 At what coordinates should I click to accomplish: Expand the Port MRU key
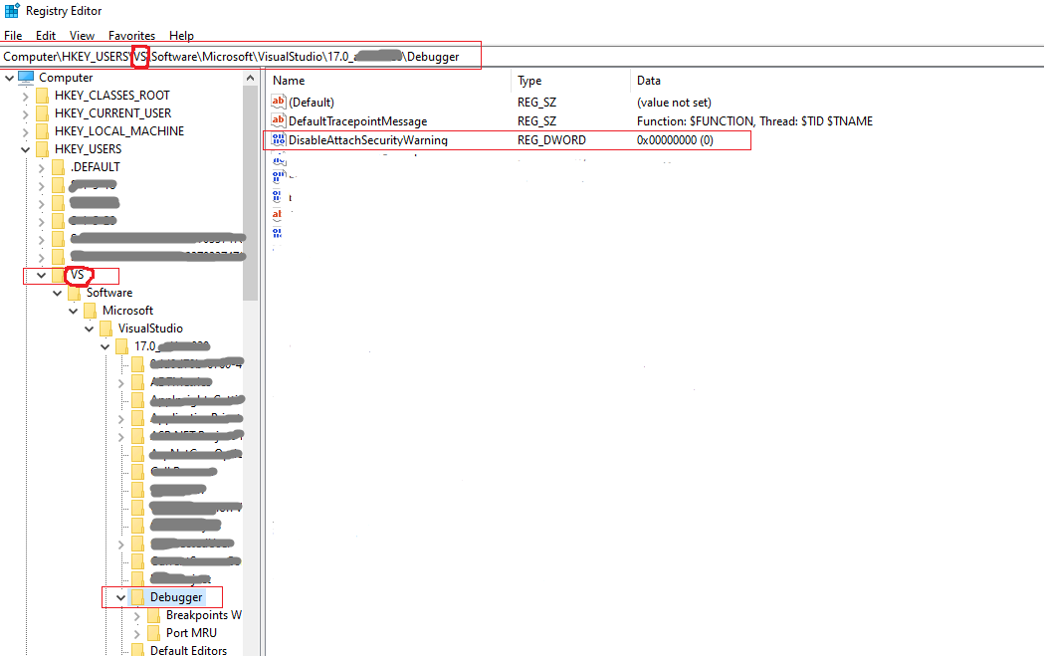[x=137, y=633]
